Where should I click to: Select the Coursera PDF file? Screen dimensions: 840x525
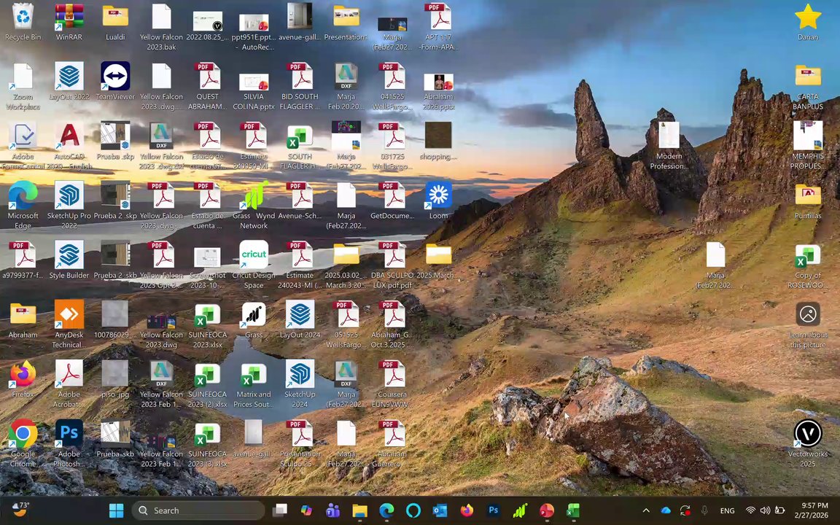point(393,384)
